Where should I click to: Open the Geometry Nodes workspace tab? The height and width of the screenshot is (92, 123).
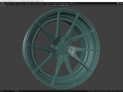tap(64, 4)
